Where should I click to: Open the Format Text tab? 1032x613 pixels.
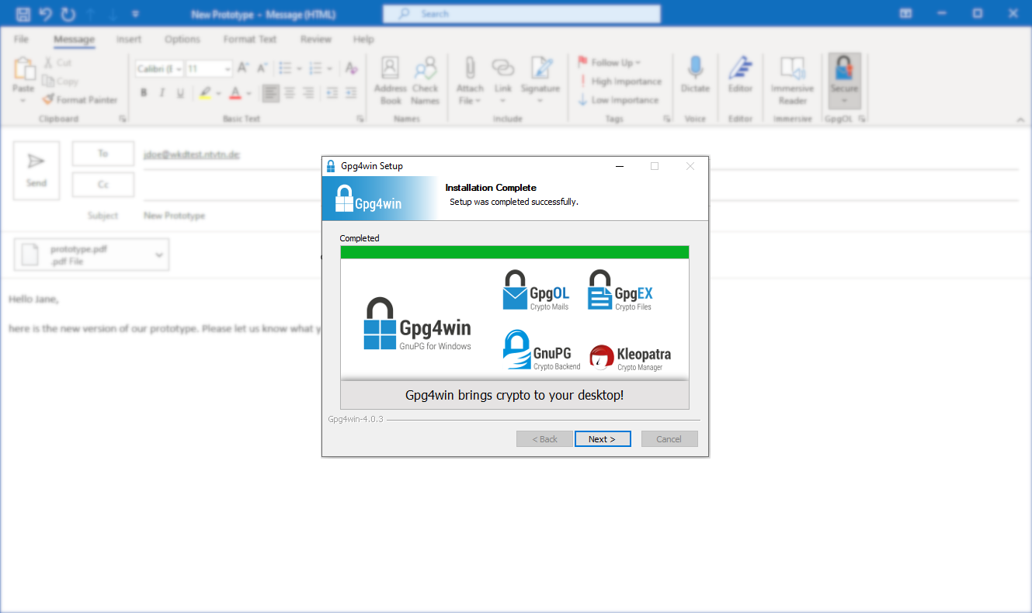249,40
